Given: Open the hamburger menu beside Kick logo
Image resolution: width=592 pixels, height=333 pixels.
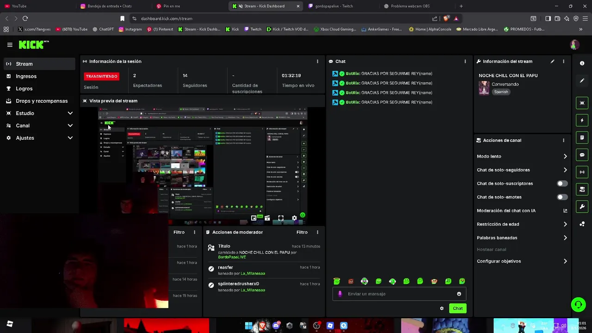Looking at the screenshot, I should tap(10, 45).
